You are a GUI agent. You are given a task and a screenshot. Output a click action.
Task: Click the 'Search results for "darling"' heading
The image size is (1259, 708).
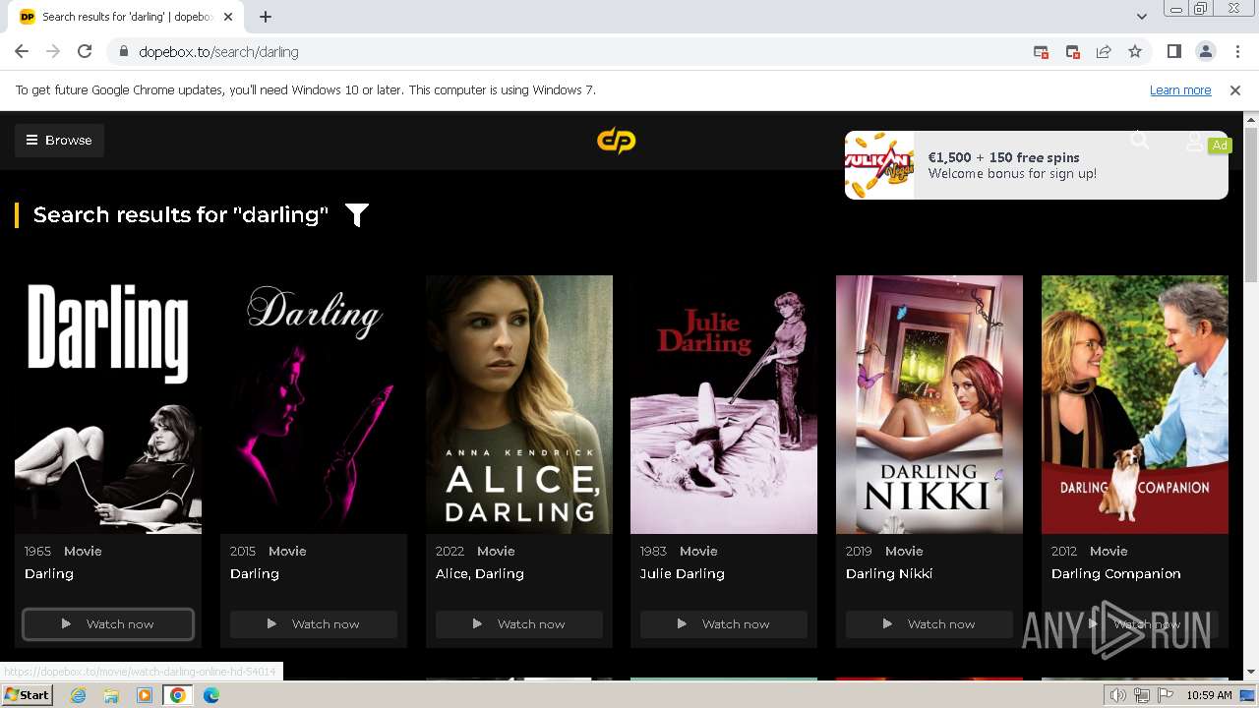181,215
